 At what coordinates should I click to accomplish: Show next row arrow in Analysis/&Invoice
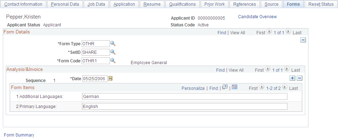(x=287, y=69)
